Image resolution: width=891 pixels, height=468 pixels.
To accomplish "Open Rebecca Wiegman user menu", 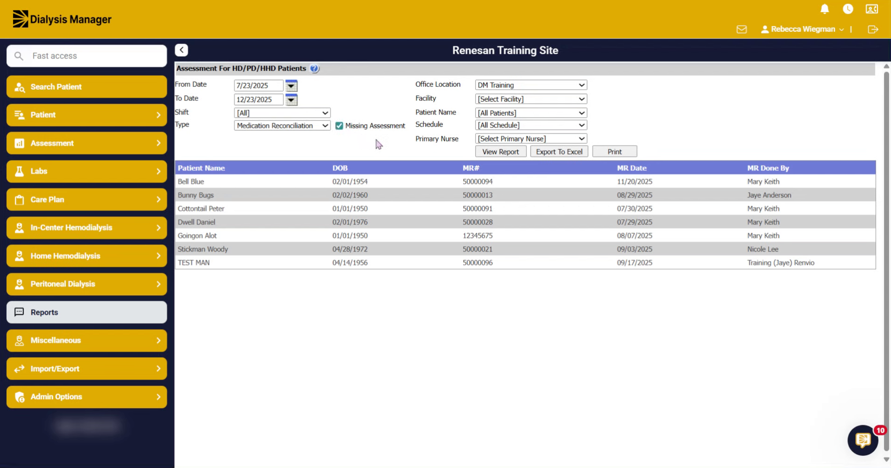I will (802, 29).
